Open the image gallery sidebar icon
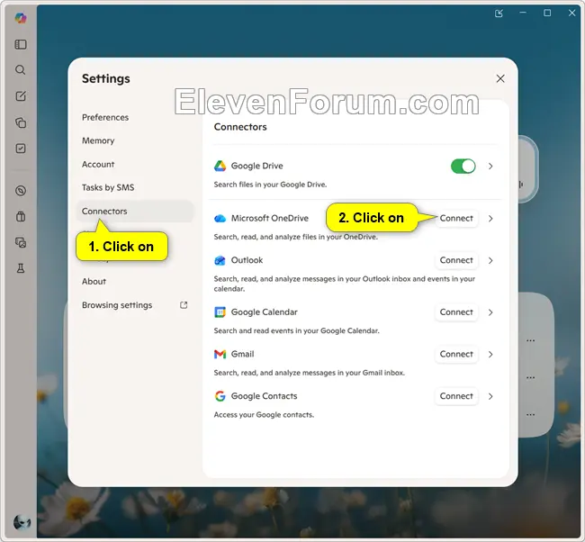The width and height of the screenshot is (585, 542). click(x=21, y=242)
